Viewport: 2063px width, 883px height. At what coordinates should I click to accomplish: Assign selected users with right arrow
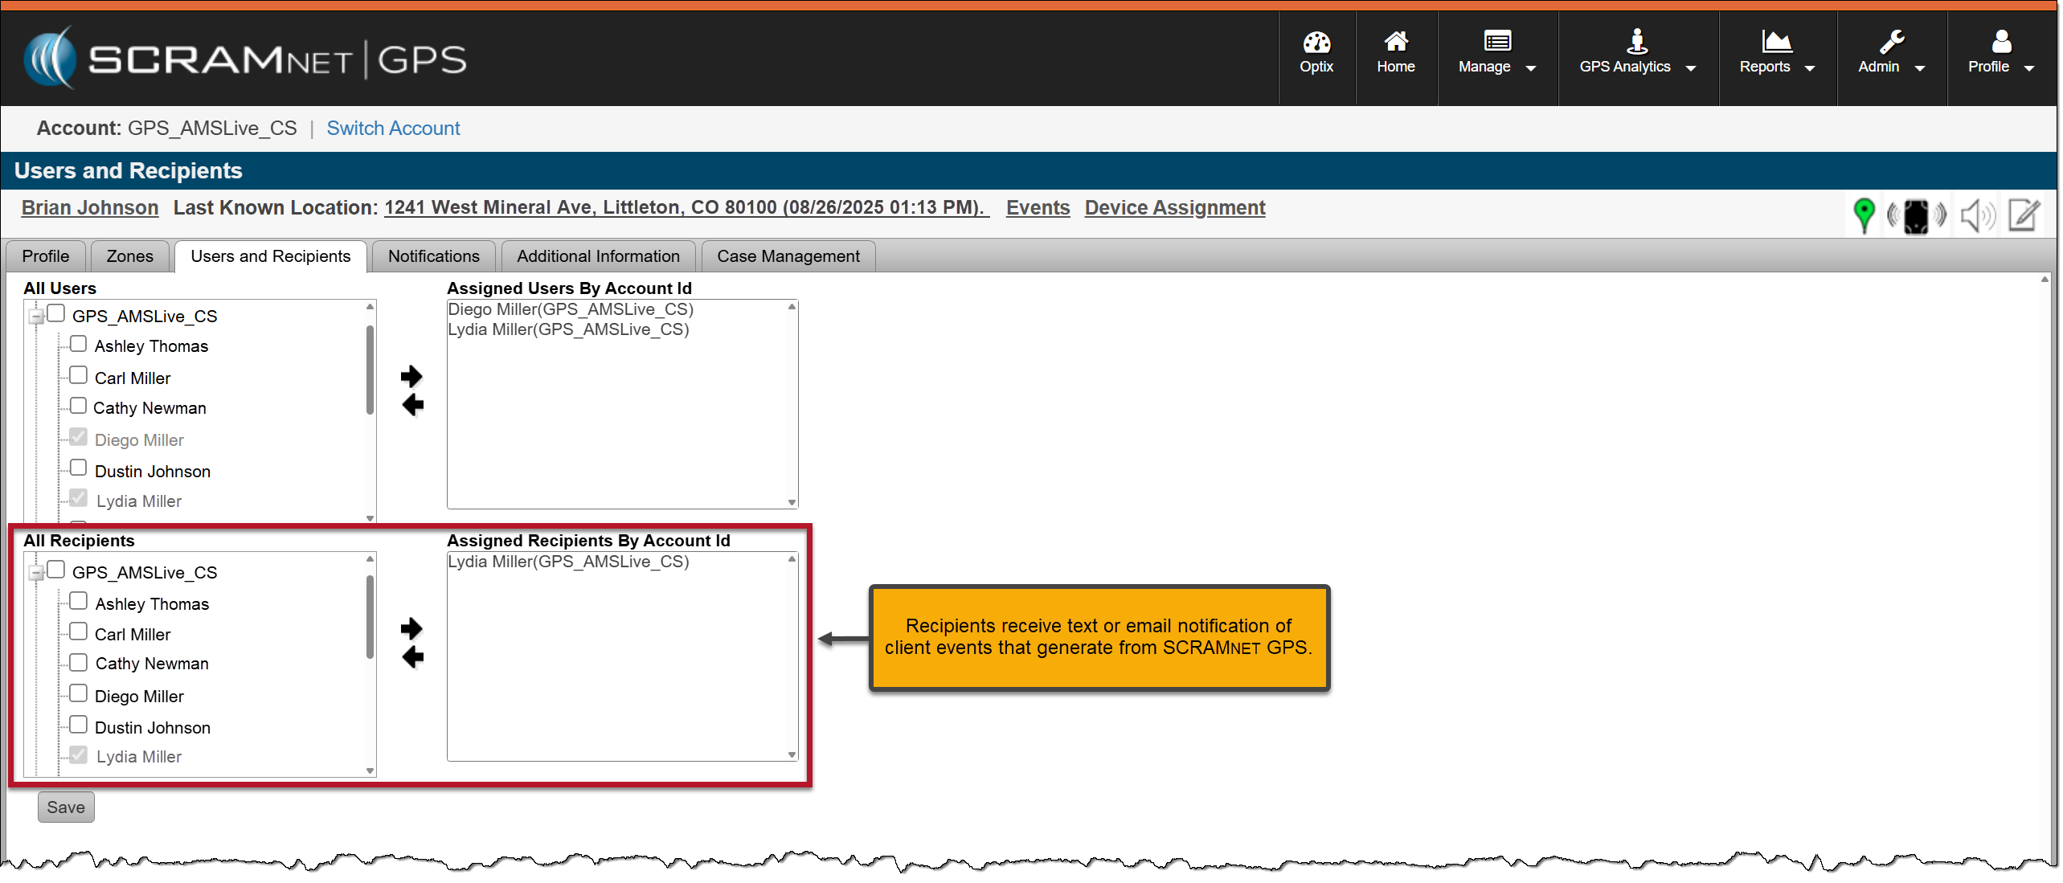[x=411, y=376]
